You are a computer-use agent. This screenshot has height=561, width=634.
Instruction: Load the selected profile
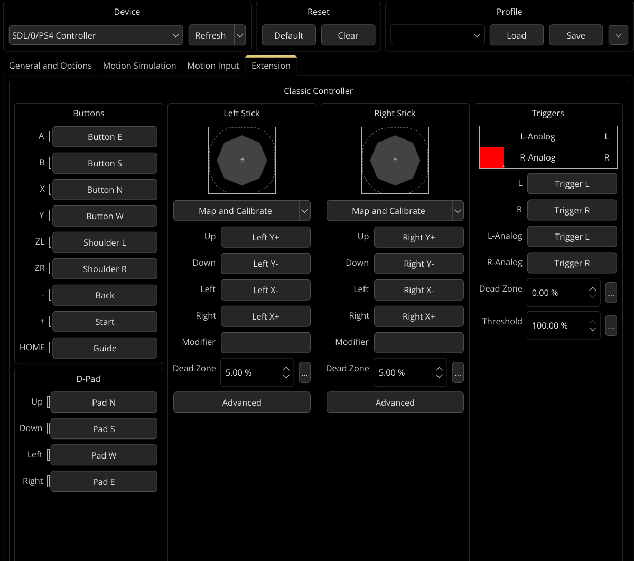[x=516, y=35]
